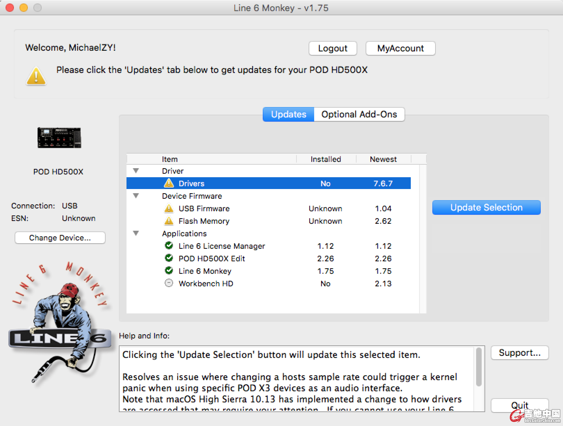563x426 pixels.
Task: Select the USB Firmware row
Action: tap(269, 208)
